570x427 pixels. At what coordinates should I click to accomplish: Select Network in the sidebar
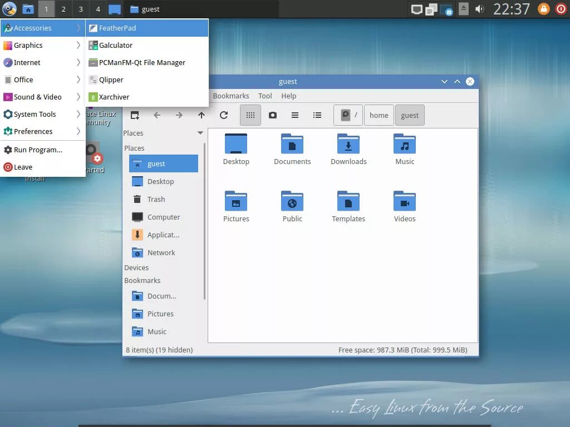click(164, 253)
